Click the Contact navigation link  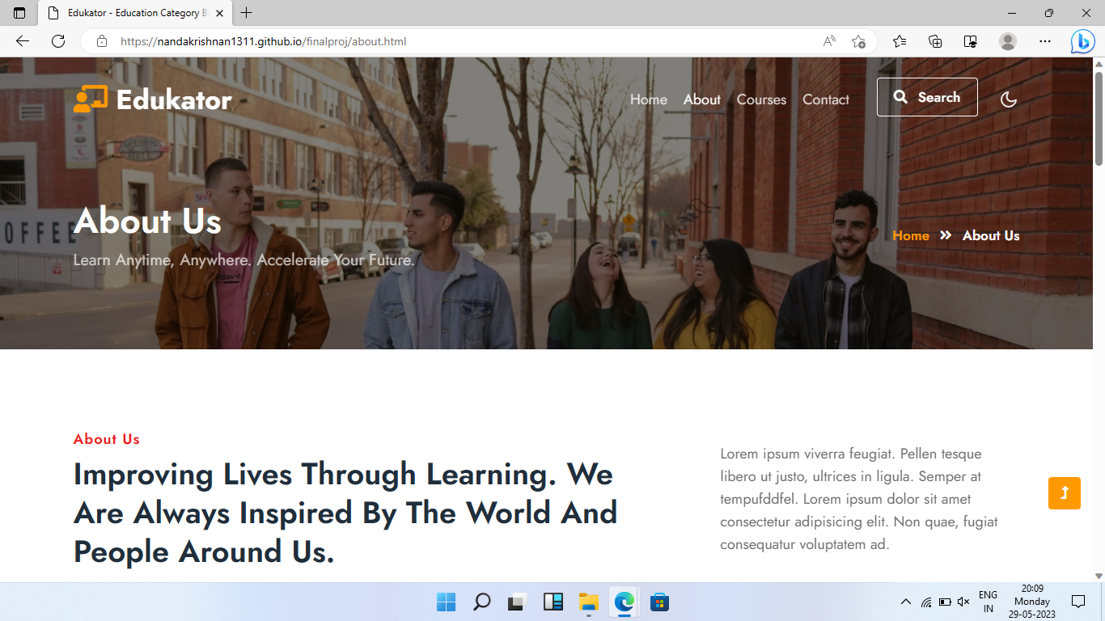(825, 99)
